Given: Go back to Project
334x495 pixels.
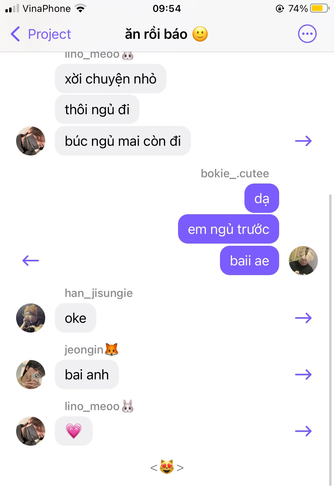Looking at the screenshot, I should [x=49, y=34].
